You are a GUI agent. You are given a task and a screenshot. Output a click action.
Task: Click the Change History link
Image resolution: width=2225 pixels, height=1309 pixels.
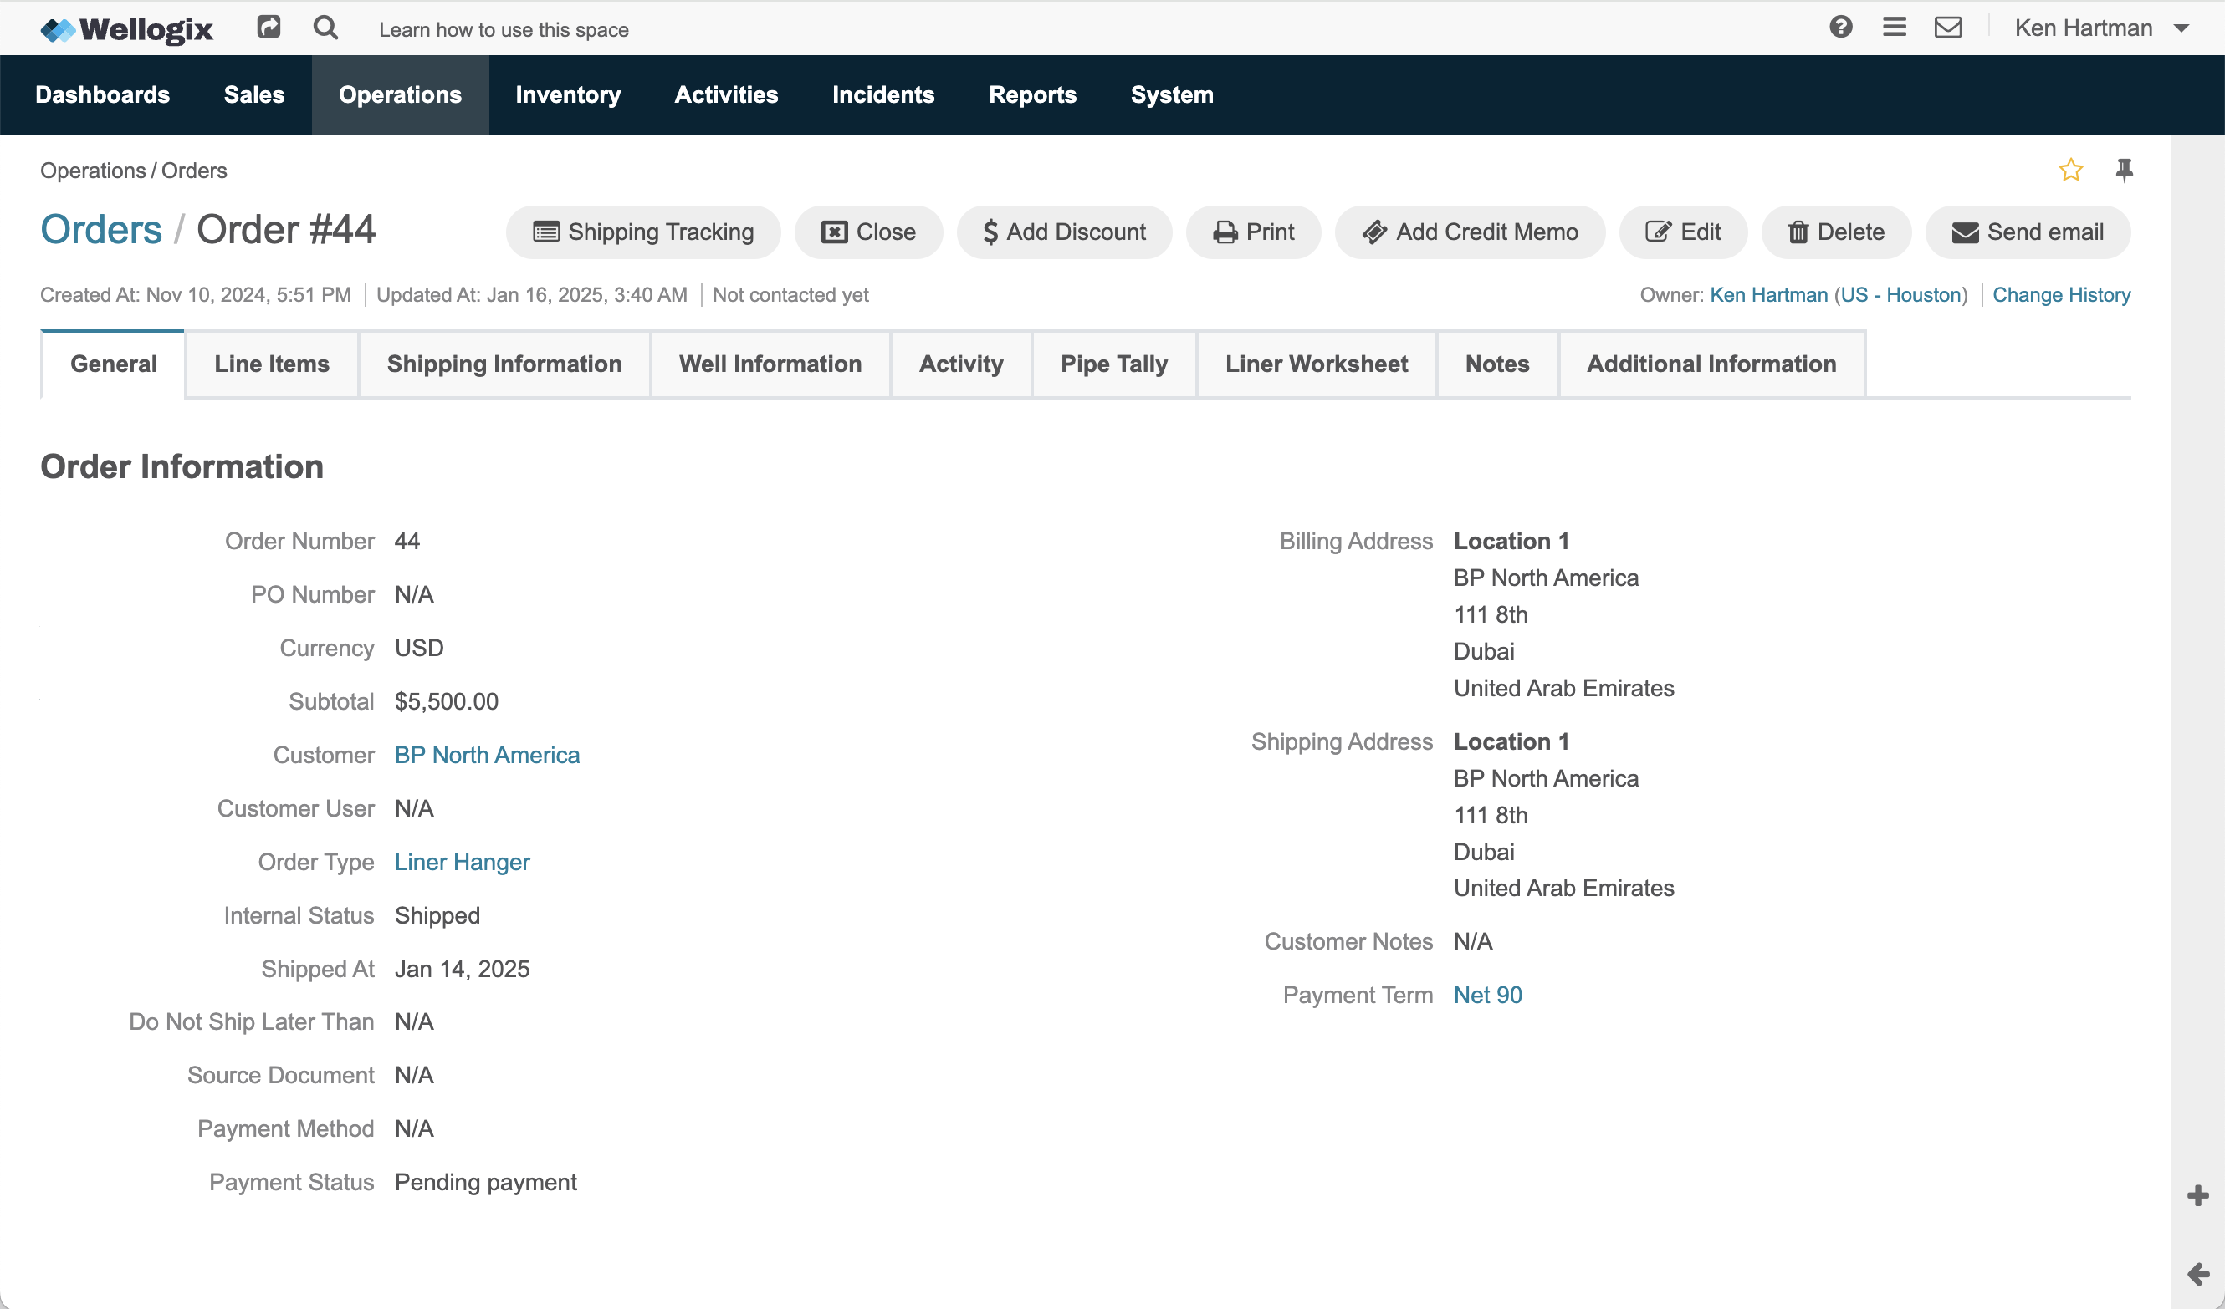pyautogui.click(x=2061, y=294)
